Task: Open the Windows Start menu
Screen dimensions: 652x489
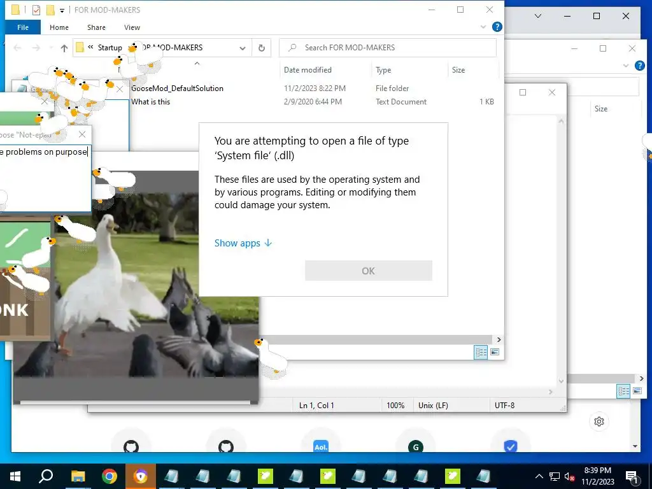Action: point(15,476)
